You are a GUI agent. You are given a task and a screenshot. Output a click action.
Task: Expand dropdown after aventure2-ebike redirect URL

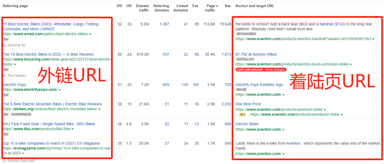click(x=342, y=115)
